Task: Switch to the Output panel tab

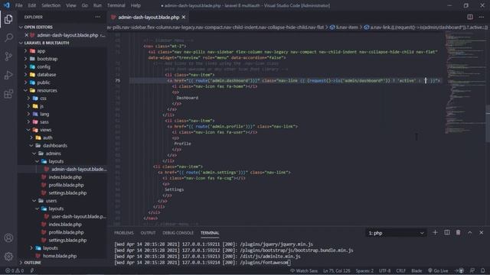Action: point(148,233)
